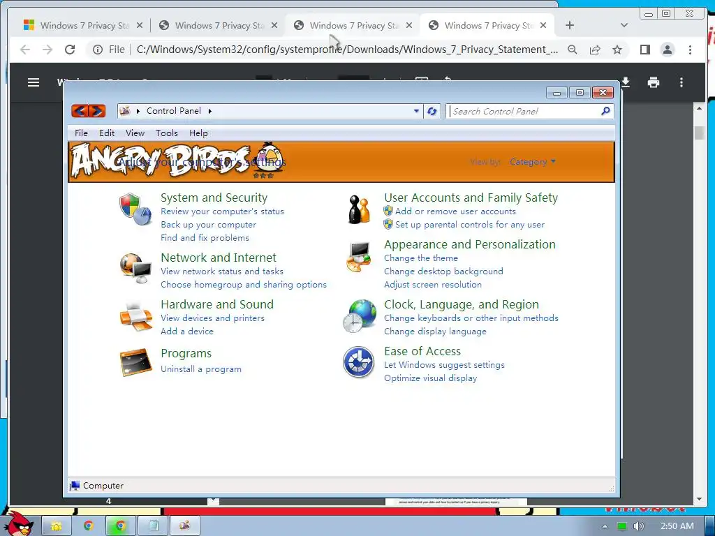The height and width of the screenshot is (536, 715).
Task: Open the Chrome profile avatar
Action: coord(667,50)
